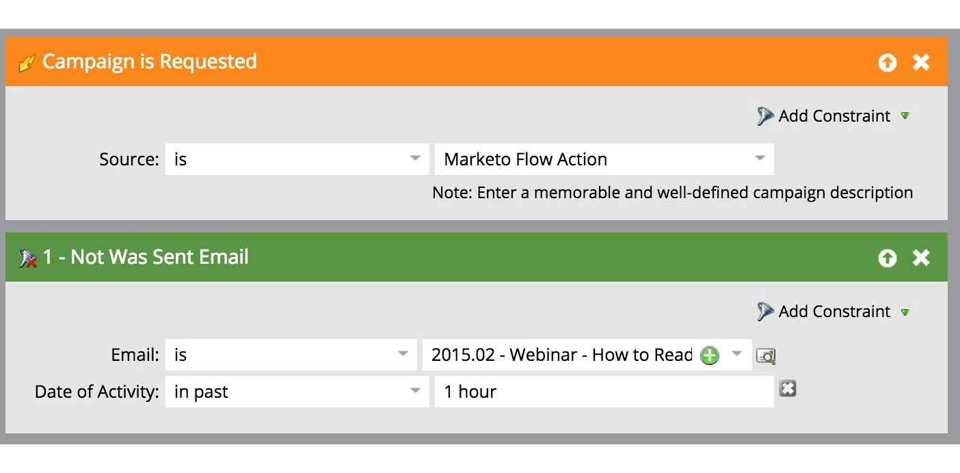Remove the Campaign is Requested trigger
Image resolution: width=960 pixels, height=473 pixels.
[x=921, y=63]
